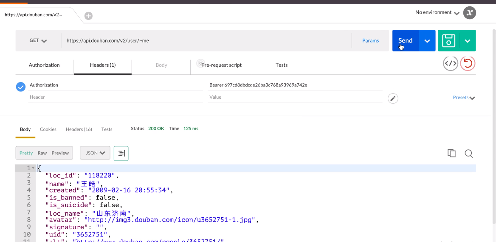Open a new request tab with plus icon
This screenshot has height=242, width=496.
(89, 16)
